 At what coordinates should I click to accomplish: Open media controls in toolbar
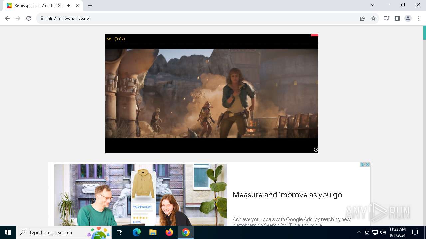[x=386, y=18]
